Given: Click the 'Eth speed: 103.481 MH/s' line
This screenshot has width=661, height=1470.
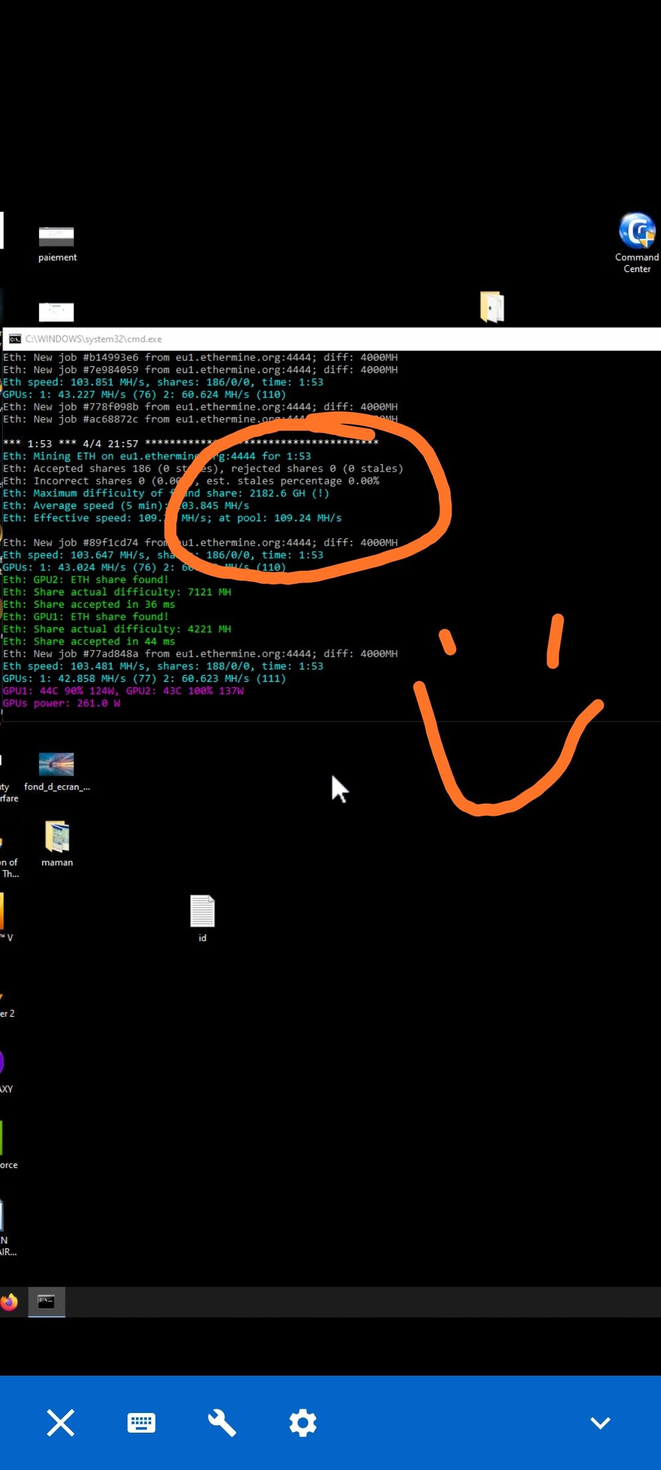Looking at the screenshot, I should pyautogui.click(x=163, y=666).
